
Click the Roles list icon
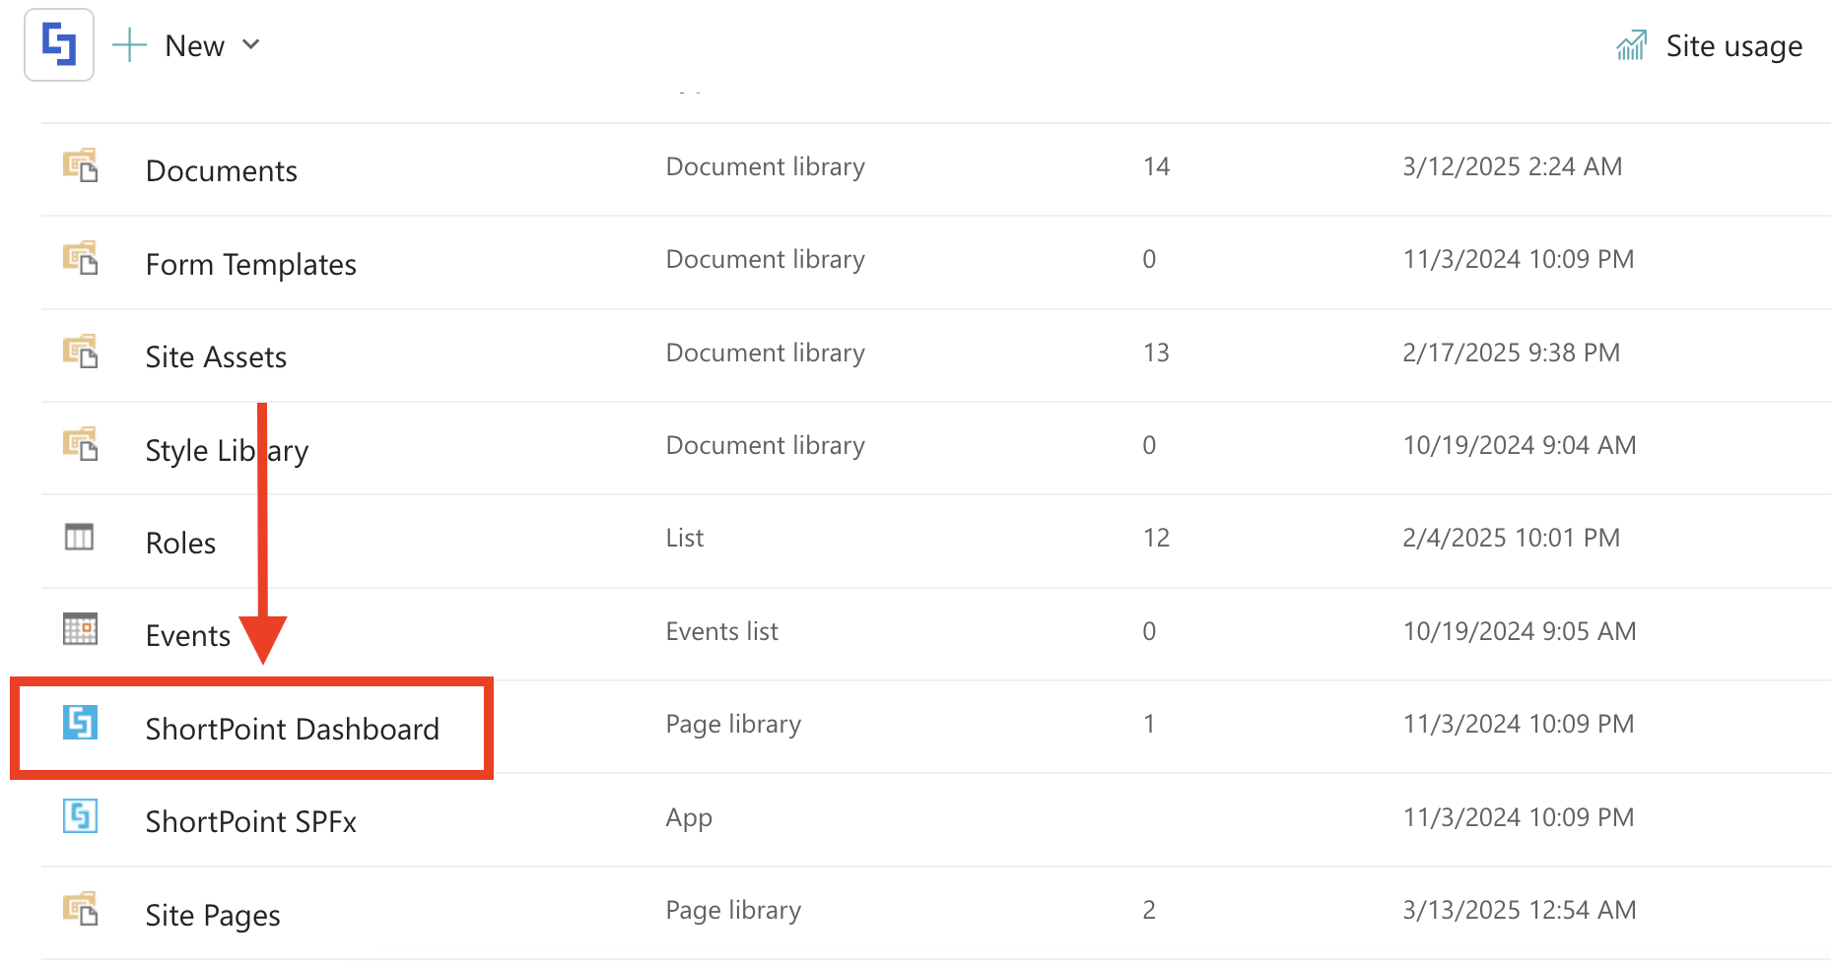pyautogui.click(x=79, y=537)
